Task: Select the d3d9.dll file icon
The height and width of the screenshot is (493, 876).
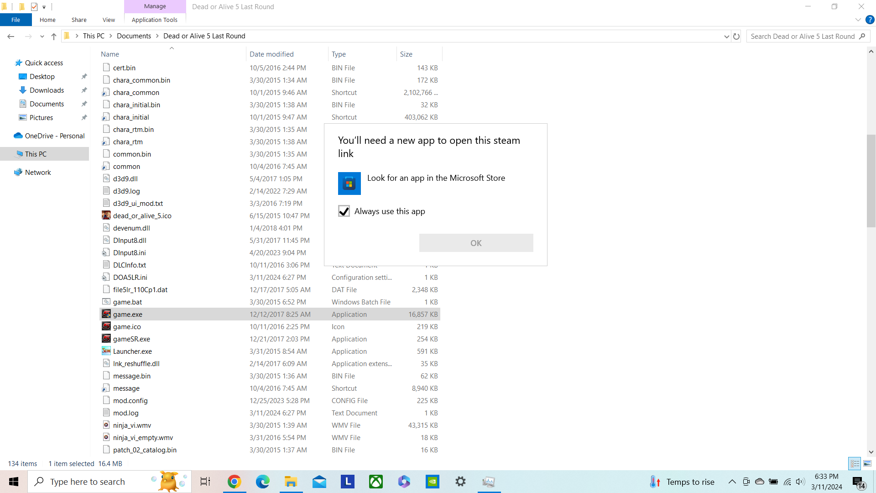Action: 106,178
